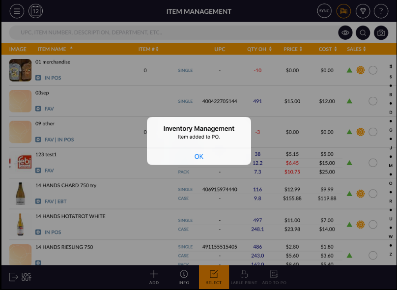Tap the LOG OUT button

pos(20,277)
